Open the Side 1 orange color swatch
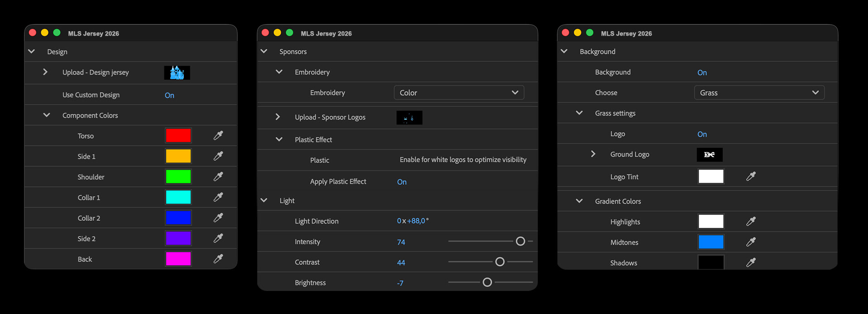Screen dimensions: 868x314 tap(178, 156)
